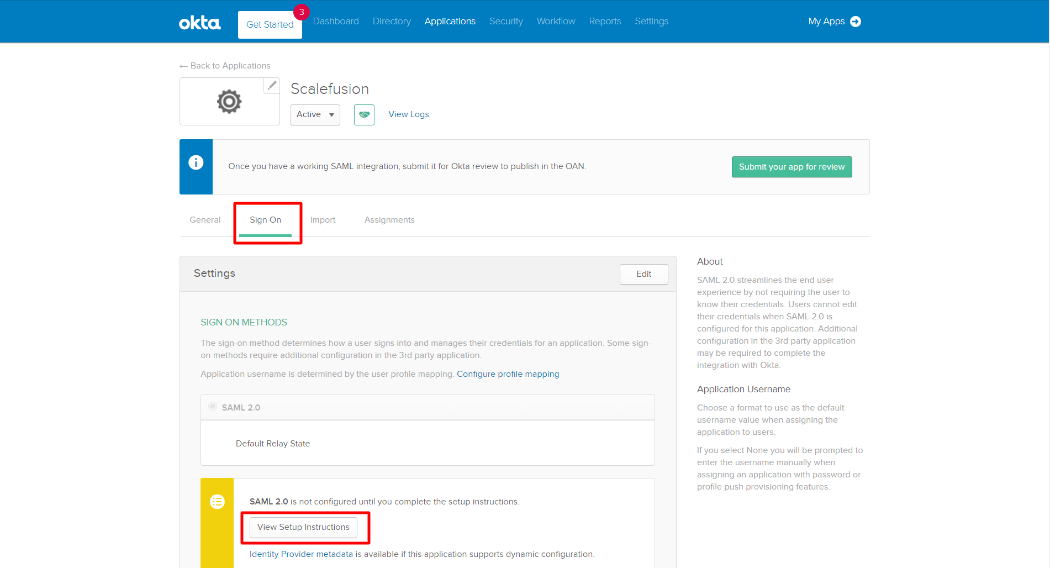Image resolution: width=1050 pixels, height=568 pixels.
Task: Click the green handshake icon button
Action: click(364, 115)
